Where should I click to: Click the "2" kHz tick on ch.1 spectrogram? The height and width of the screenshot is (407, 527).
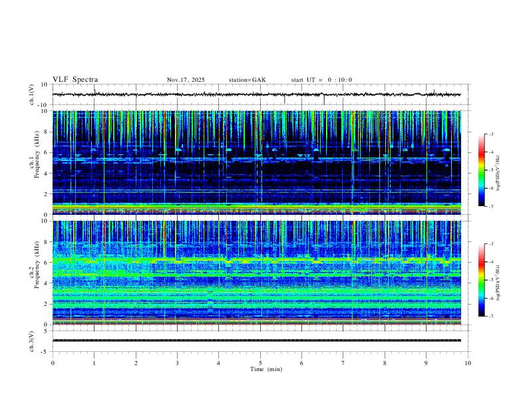click(x=47, y=194)
